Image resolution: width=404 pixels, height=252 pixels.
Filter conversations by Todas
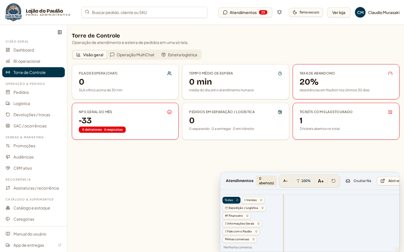coord(231,200)
